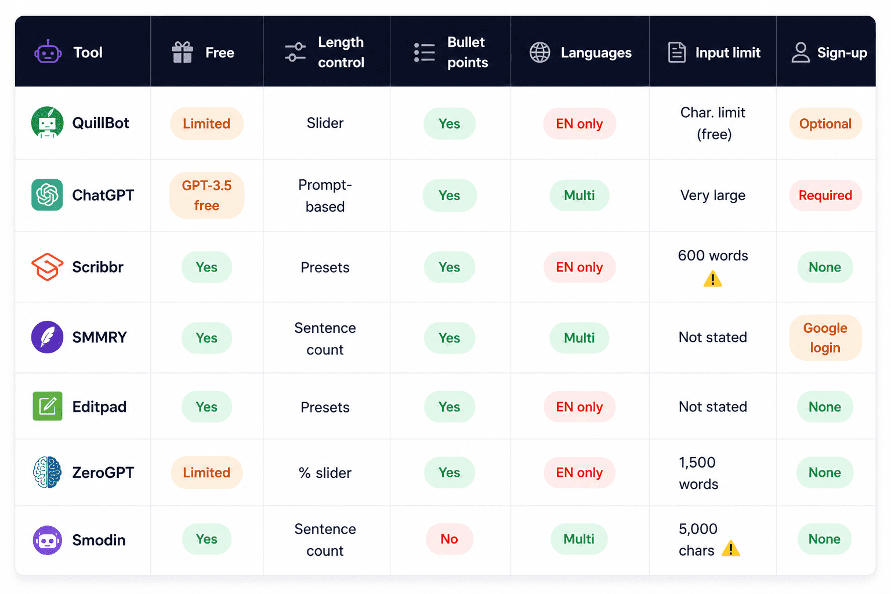This screenshot has width=891, height=594.
Task: Click Char. limit (free) cell
Action: pos(713,124)
